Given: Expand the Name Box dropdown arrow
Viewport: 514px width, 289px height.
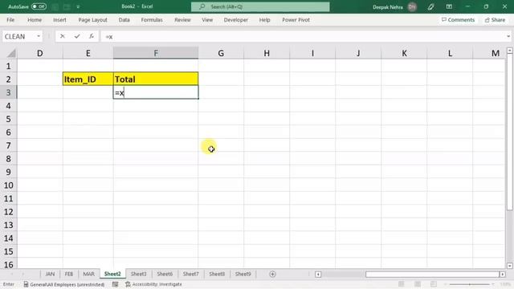Looking at the screenshot, I should pos(39,36).
